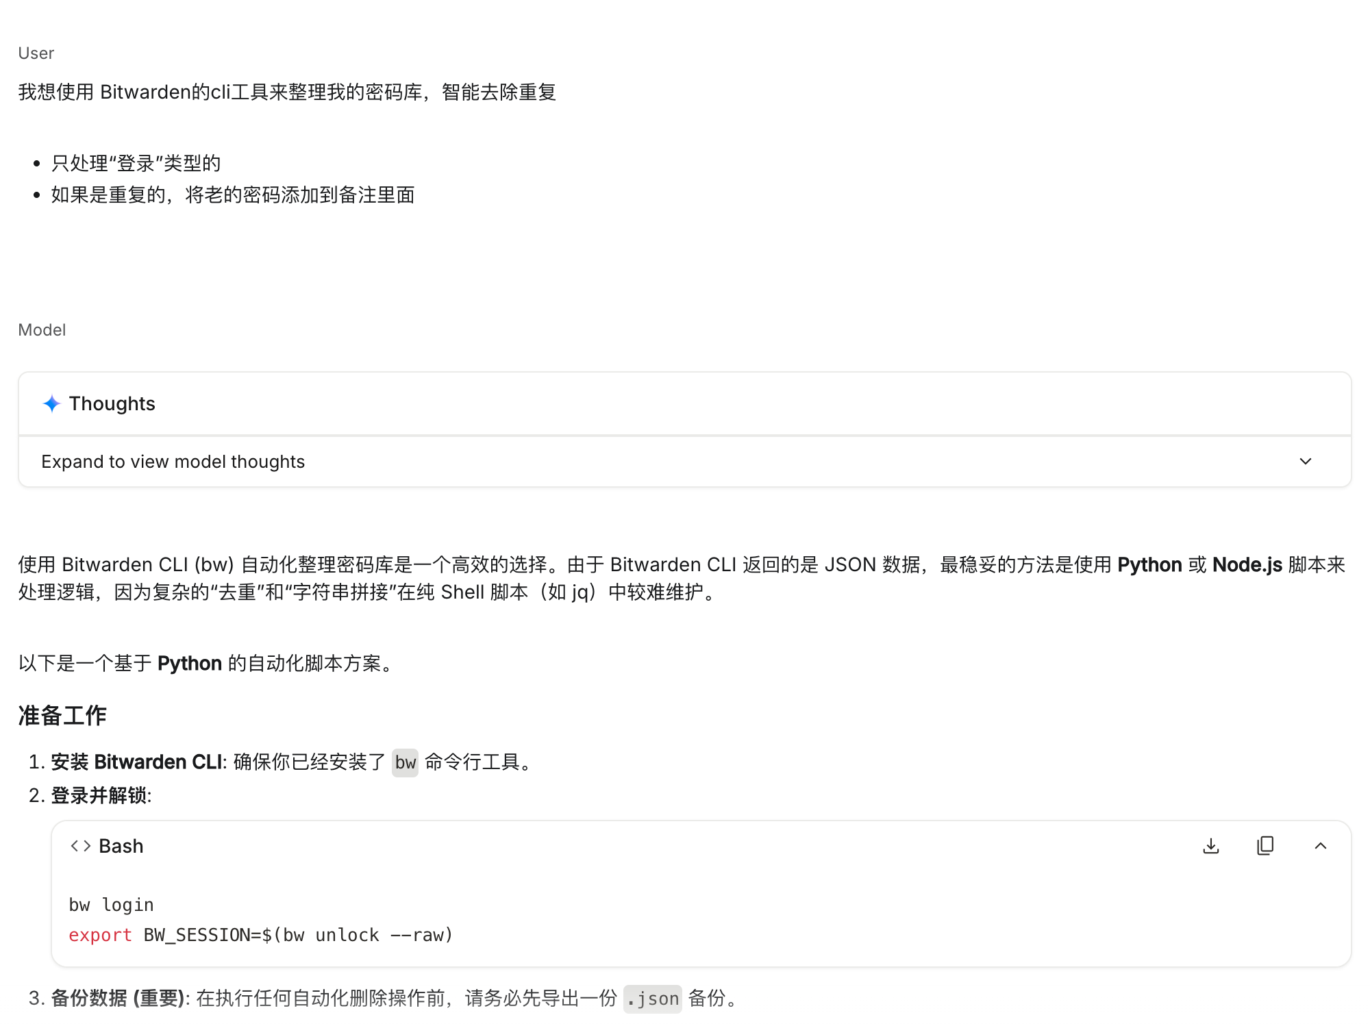Click the 'User' role label
The image size is (1370, 1026).
tap(36, 53)
